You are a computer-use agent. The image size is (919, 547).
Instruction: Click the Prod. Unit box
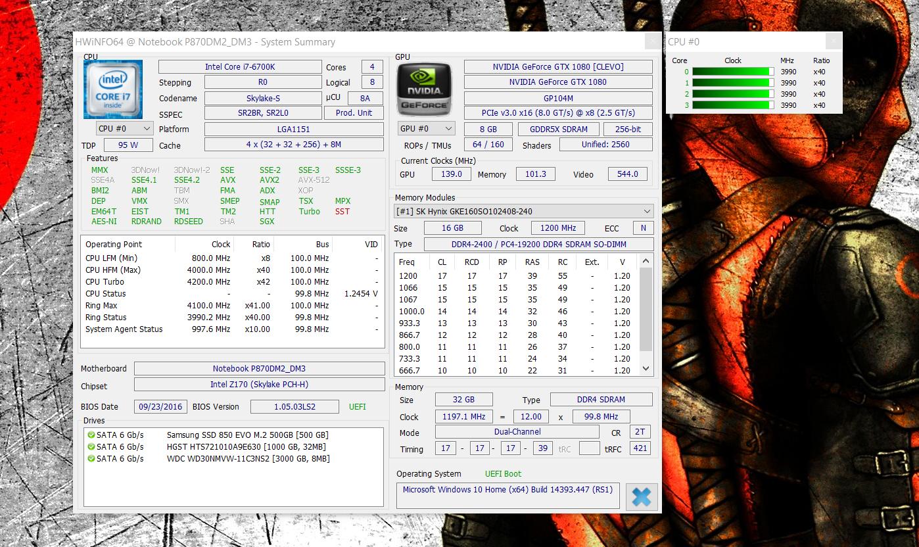coord(354,113)
